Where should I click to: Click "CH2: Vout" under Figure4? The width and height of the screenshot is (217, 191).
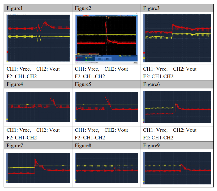(x=48, y=130)
